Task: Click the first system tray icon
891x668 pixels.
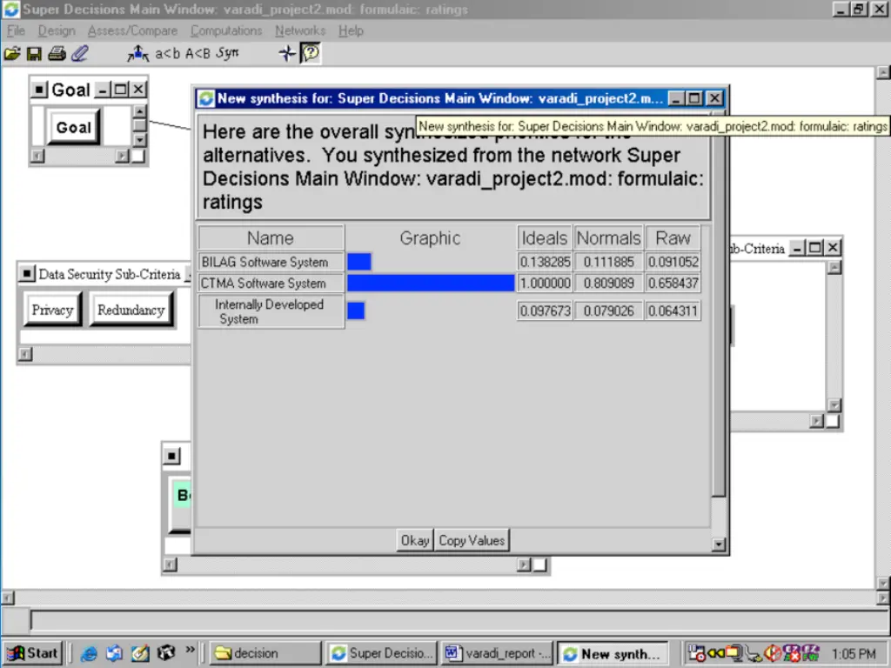Action: pos(696,653)
